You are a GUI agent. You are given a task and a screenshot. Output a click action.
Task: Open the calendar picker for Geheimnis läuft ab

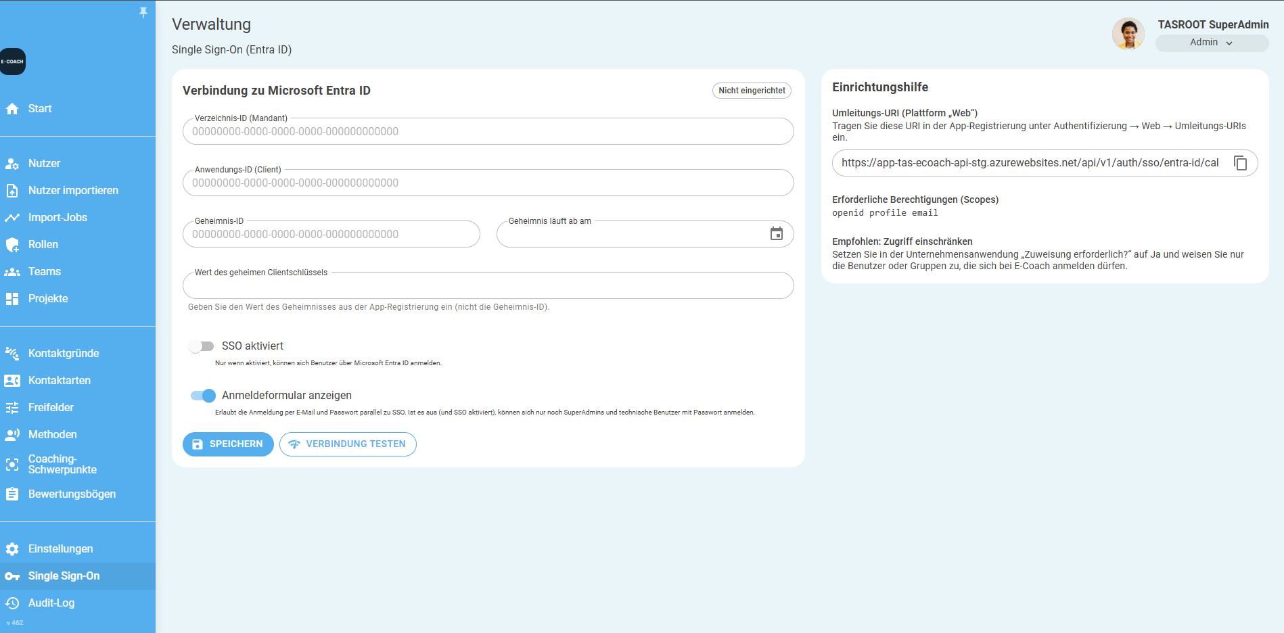(x=777, y=234)
